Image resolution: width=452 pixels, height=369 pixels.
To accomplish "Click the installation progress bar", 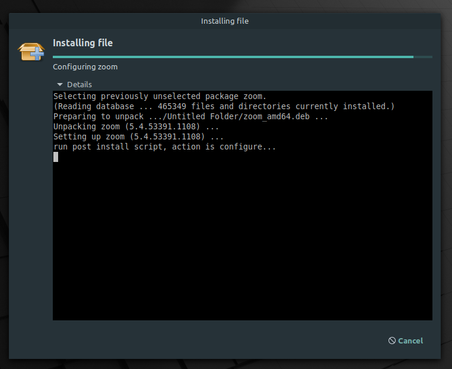I will [243, 57].
